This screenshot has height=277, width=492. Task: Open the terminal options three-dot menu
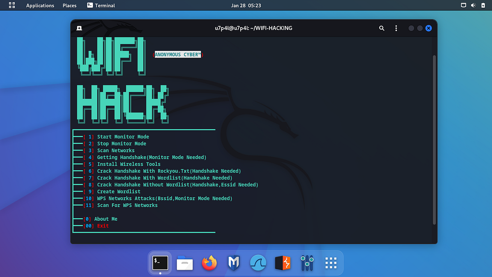(x=396, y=28)
